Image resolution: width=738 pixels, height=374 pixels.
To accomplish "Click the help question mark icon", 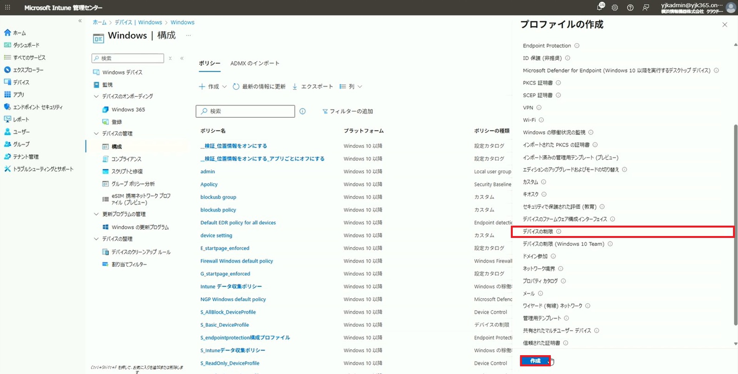I will 630,8.
